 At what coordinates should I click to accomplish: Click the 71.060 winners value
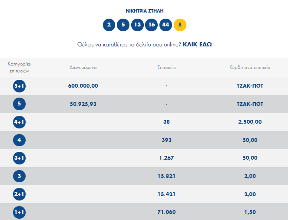coord(166,212)
